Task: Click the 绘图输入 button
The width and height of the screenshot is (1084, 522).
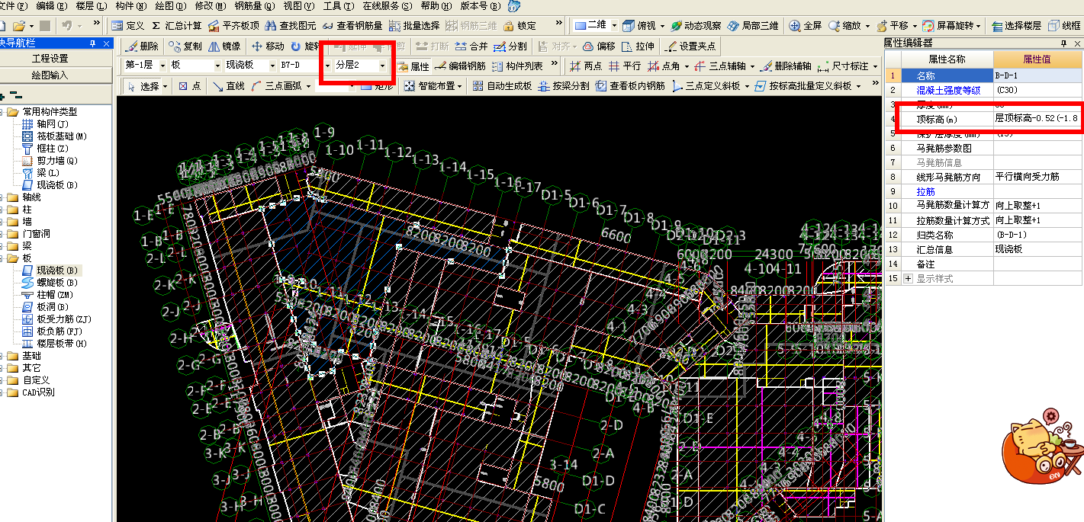Action: (x=50, y=75)
